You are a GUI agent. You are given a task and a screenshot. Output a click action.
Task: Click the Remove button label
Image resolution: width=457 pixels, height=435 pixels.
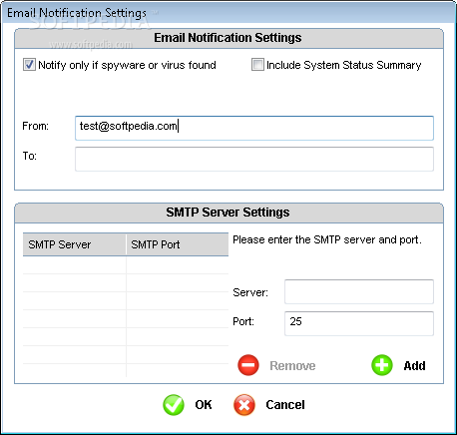pos(292,365)
